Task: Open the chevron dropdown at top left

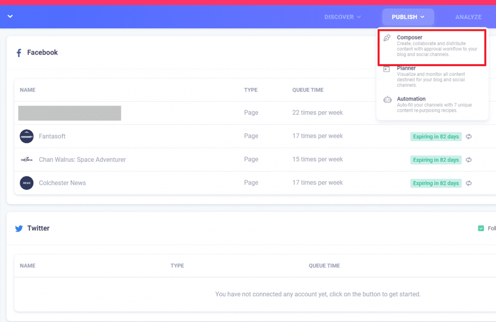Action: (10, 16)
